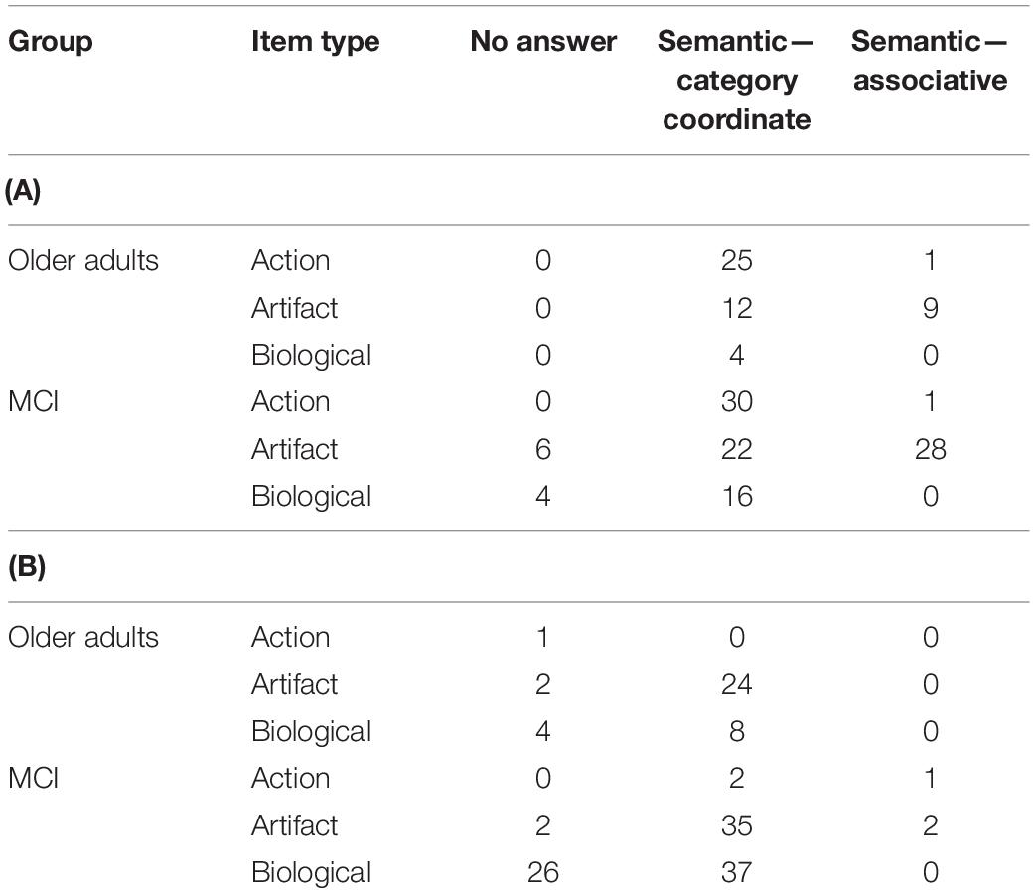Select the No answer column header
1035x893 pixels.
click(543, 42)
